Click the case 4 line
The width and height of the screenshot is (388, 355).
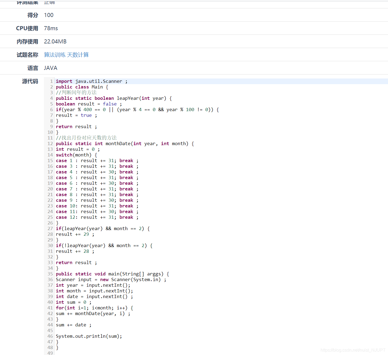(97, 172)
